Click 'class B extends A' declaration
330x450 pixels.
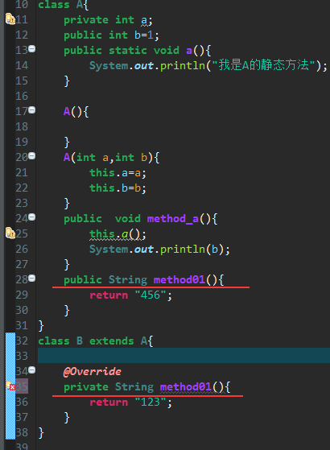[96, 341]
